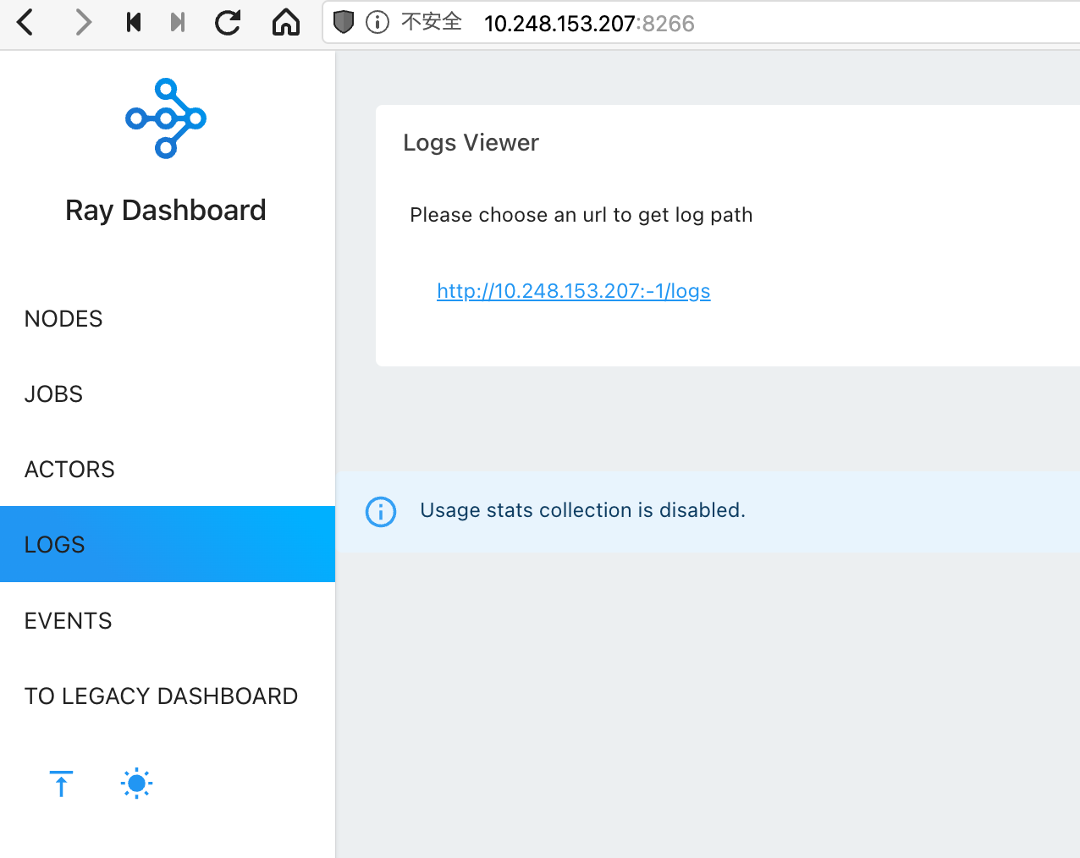Open the browser home page icon

tap(286, 23)
